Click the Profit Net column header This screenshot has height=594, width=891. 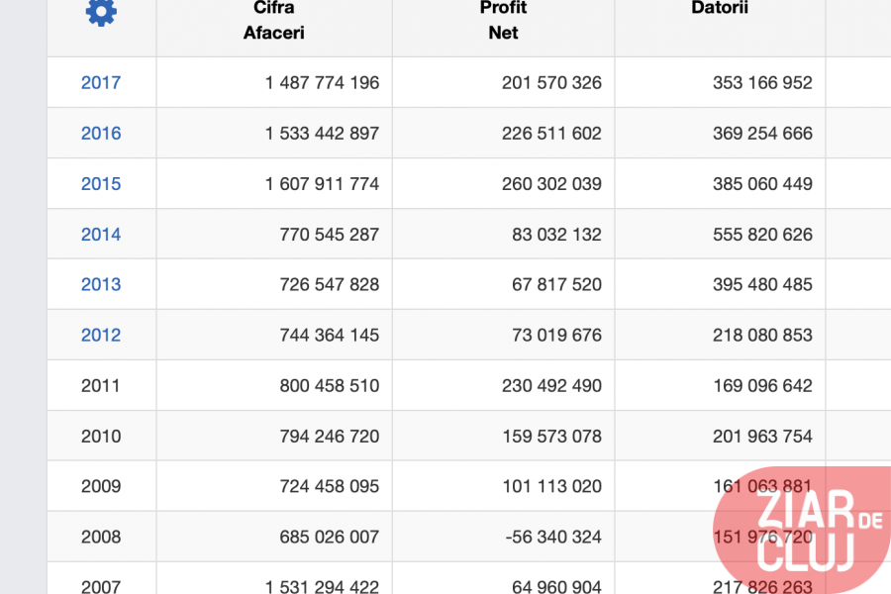coord(503,20)
